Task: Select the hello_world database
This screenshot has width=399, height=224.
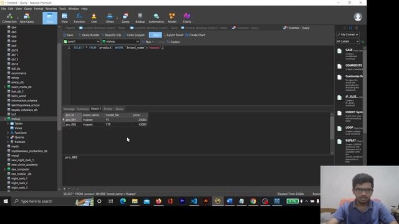Action: [19, 96]
